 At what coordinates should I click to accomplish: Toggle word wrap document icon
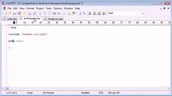tap(80, 13)
